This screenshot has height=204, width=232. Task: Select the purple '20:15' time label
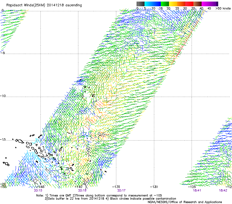[x=38, y=191]
